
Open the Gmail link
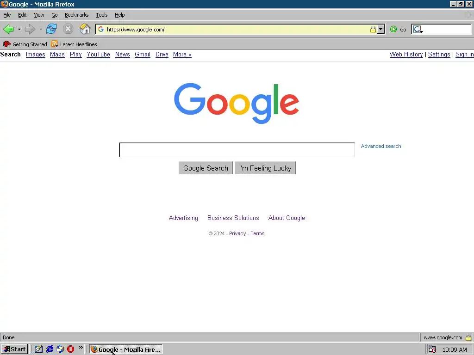143,55
